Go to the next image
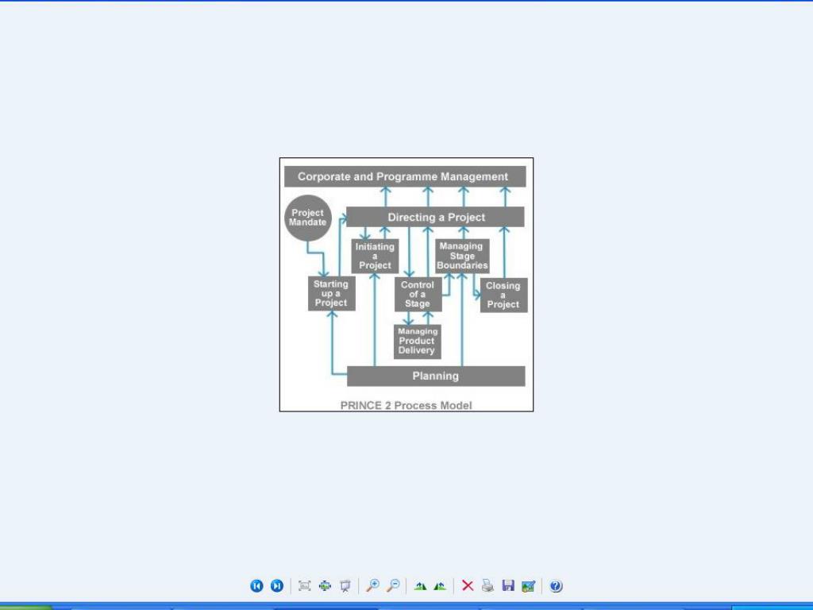Viewport: 813px width, 610px height. click(x=277, y=585)
